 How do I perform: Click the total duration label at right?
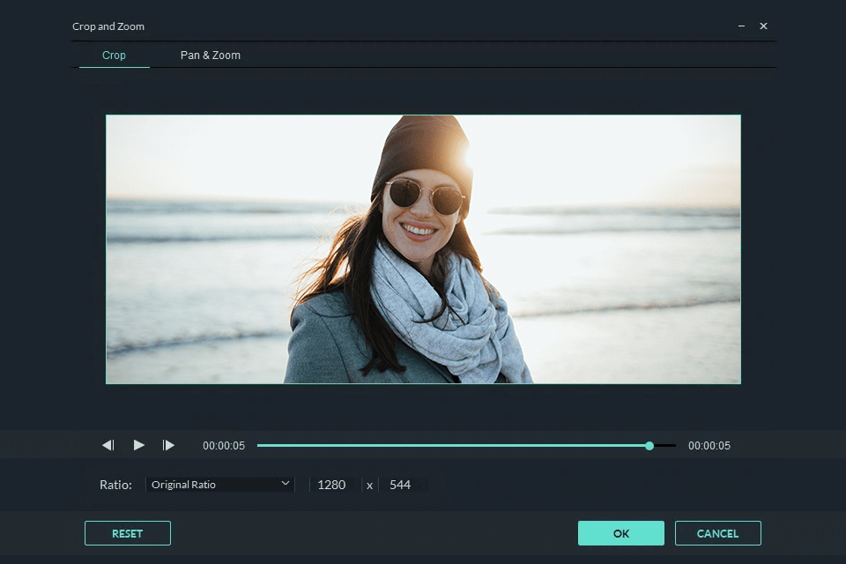[709, 446]
